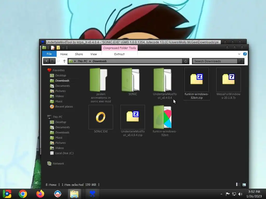This screenshot has height=199, width=266.
Task: Open the recent locations dropdown arrow
Action: pyautogui.click(x=58, y=61)
